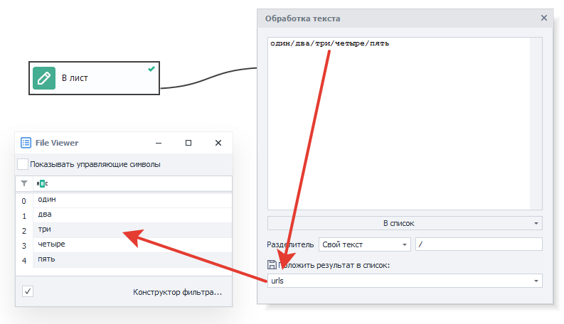Minimize the File Viewer window
This screenshot has height=324, width=564.
tap(159, 143)
